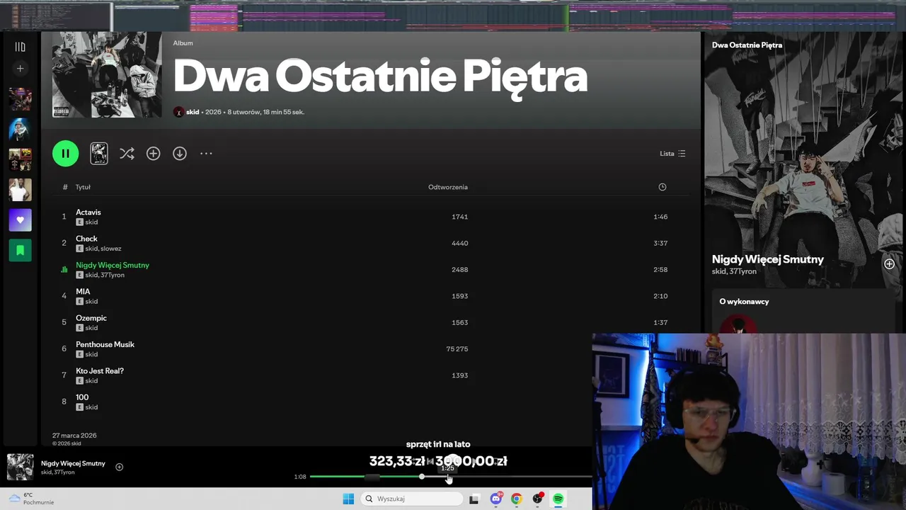Click the playing equalizer icon on row three
906x510 pixels.
click(64, 270)
